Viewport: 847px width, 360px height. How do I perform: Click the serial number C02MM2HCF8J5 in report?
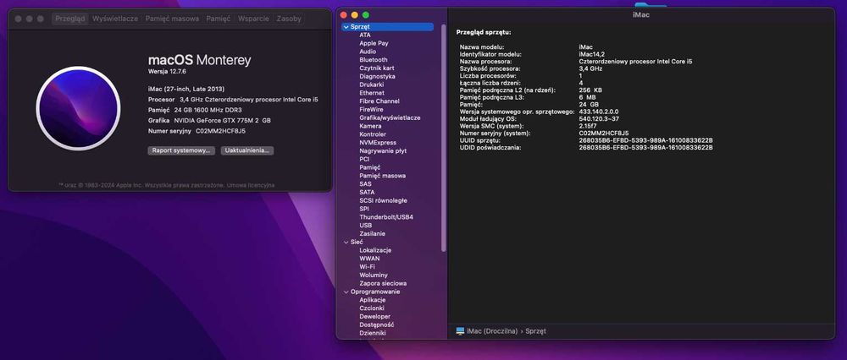pyautogui.click(x=603, y=134)
